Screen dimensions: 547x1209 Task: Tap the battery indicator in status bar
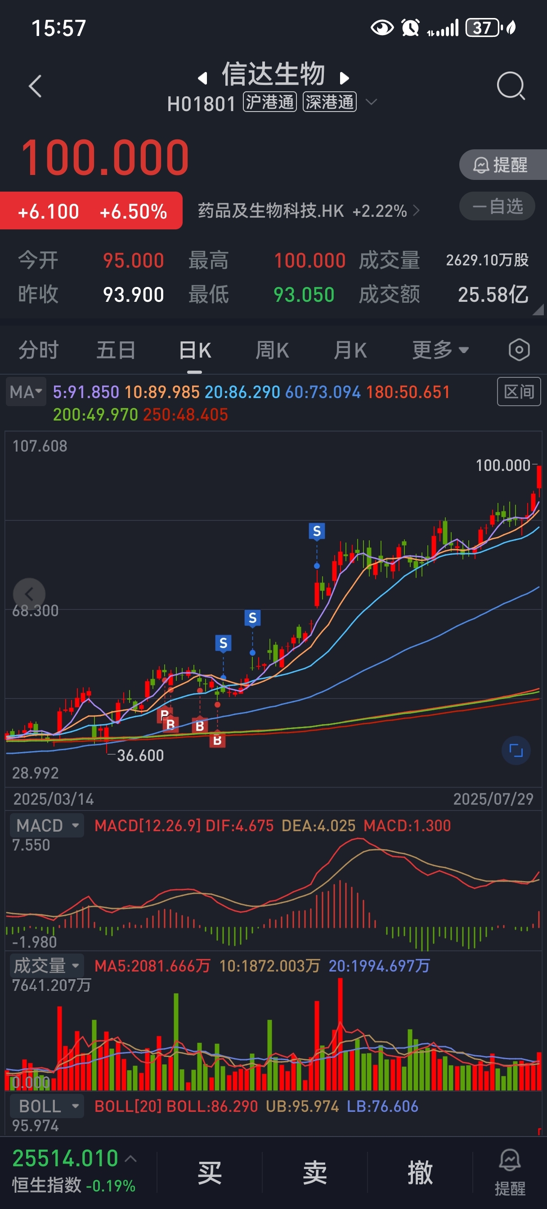484,28
